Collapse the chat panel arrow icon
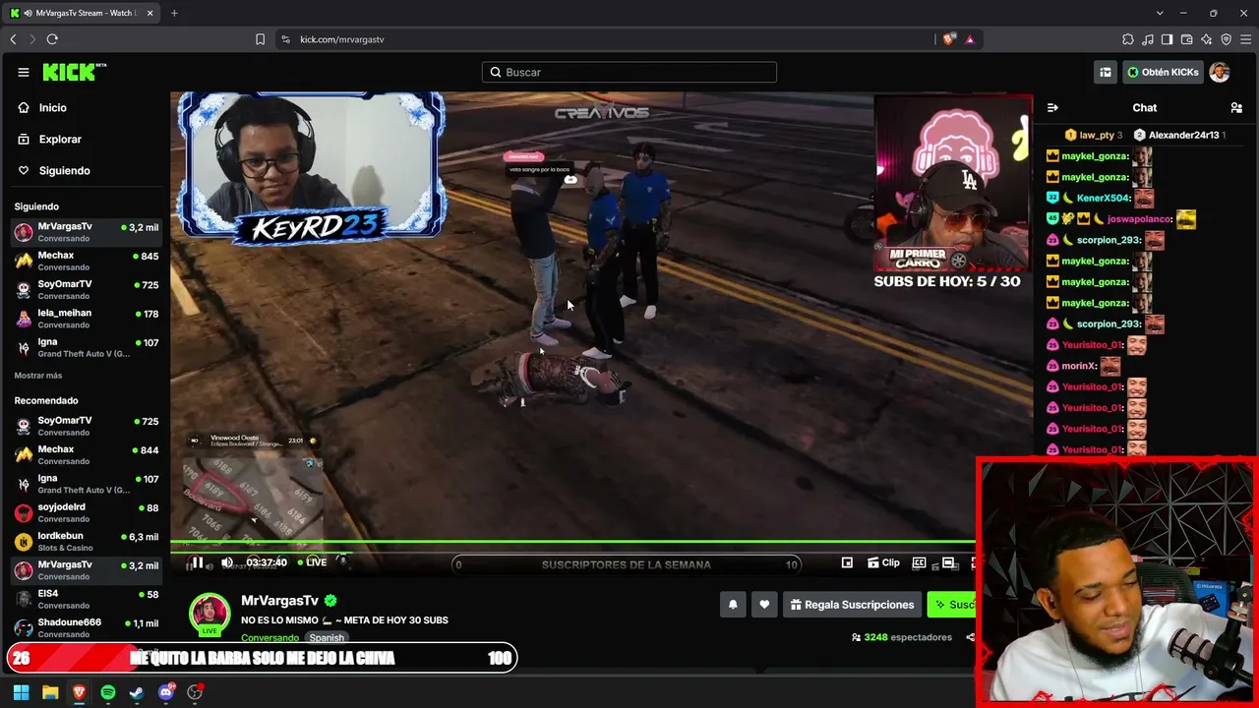 click(x=1052, y=108)
